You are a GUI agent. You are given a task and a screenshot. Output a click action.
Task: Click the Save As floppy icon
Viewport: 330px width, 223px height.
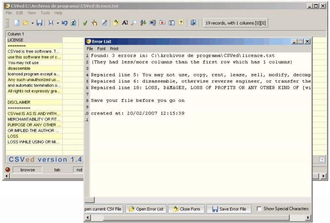(51, 23)
